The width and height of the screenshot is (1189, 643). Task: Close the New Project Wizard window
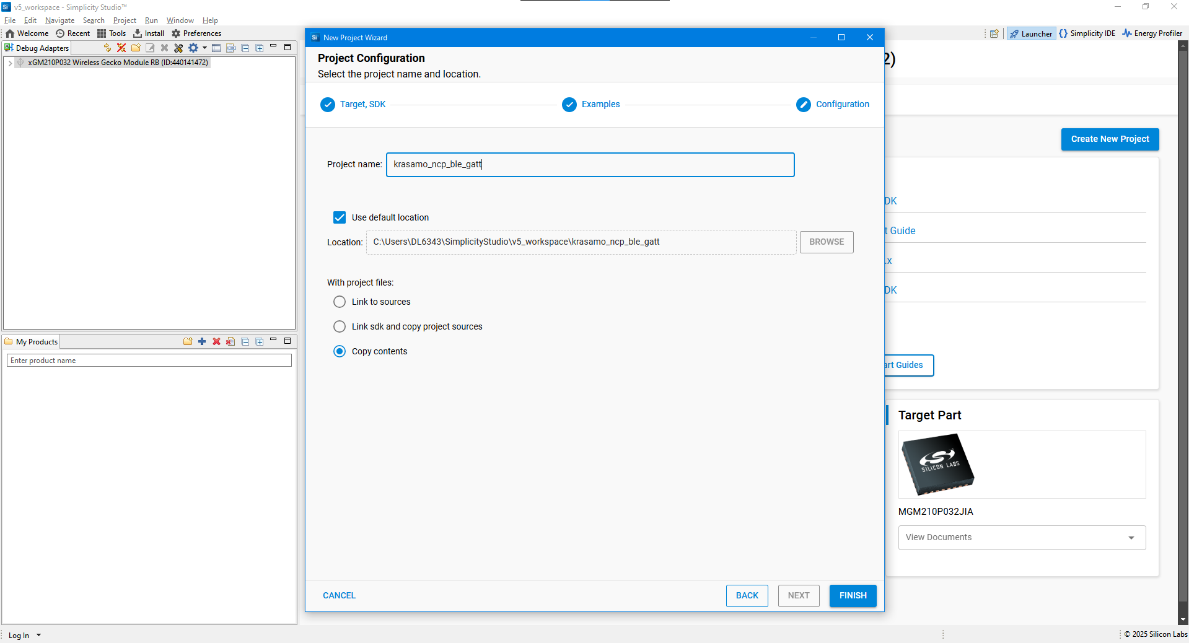(870, 38)
